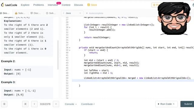194x109 pixels.
Task: Click the 'Input: nums = [-1]' text
Action: coord(18,70)
